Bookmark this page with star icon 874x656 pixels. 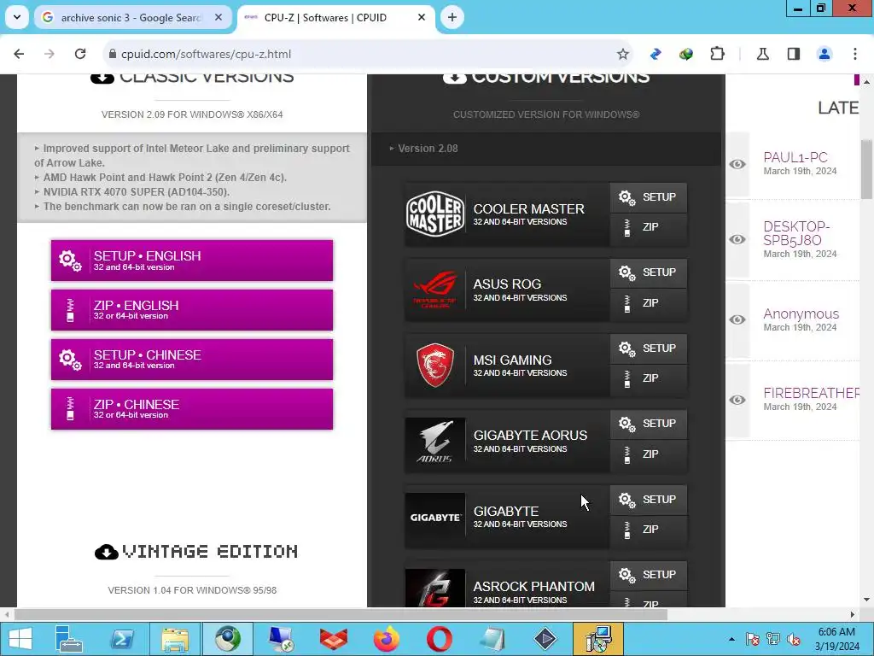(x=622, y=54)
